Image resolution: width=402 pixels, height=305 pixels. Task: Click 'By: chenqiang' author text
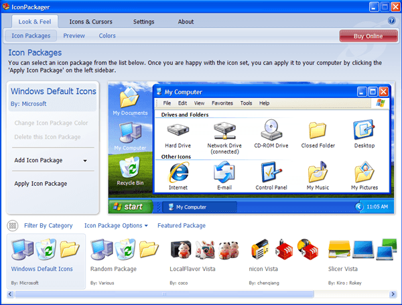(x=264, y=283)
